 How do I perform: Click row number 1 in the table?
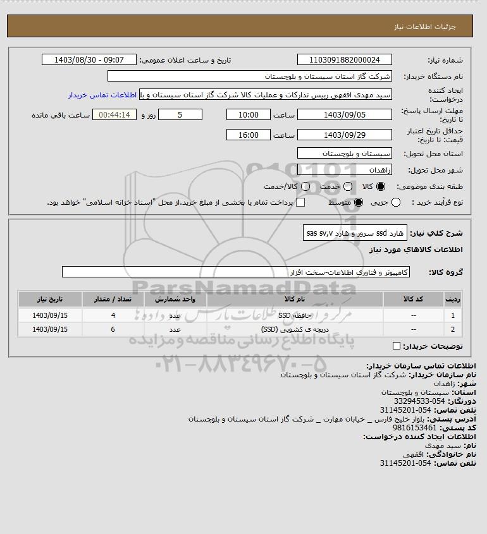coord(453,315)
